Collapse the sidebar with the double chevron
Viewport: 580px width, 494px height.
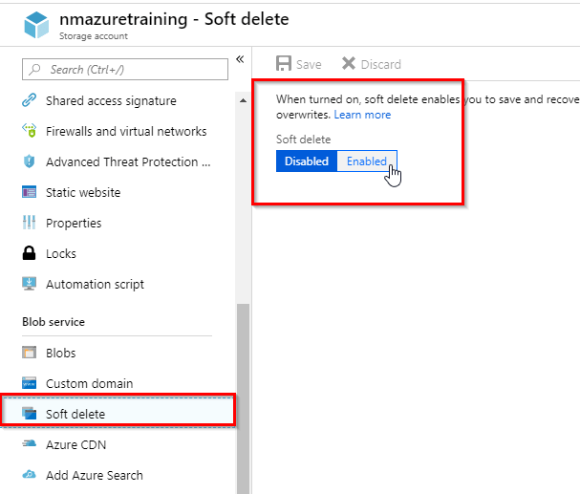(240, 59)
